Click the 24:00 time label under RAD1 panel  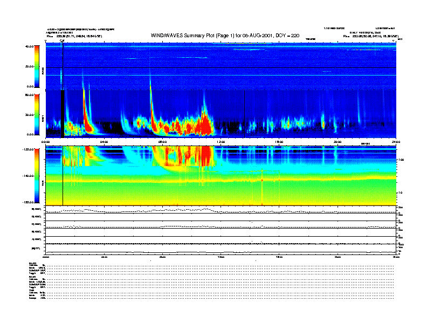pyautogui.click(x=396, y=142)
